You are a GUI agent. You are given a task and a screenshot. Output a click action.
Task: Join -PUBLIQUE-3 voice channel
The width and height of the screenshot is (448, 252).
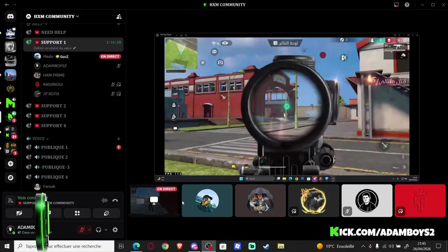[73, 167]
